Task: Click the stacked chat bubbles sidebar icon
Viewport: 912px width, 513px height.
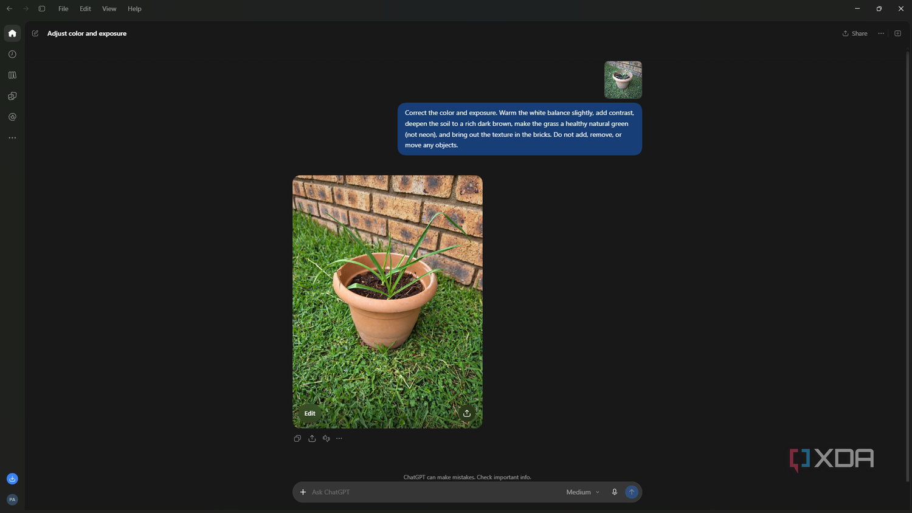Action: 12,96
